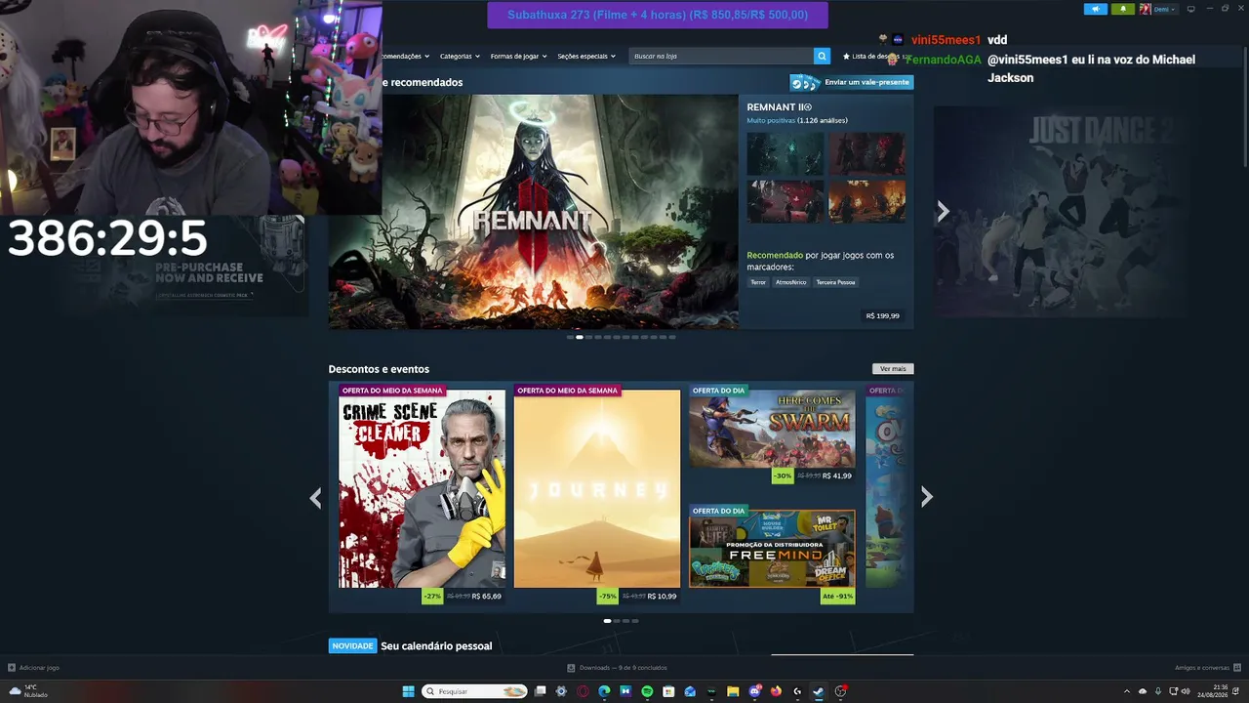1249x703 pixels.
Task: Switch Steam to Big Picture mode icon
Action: point(1190,9)
